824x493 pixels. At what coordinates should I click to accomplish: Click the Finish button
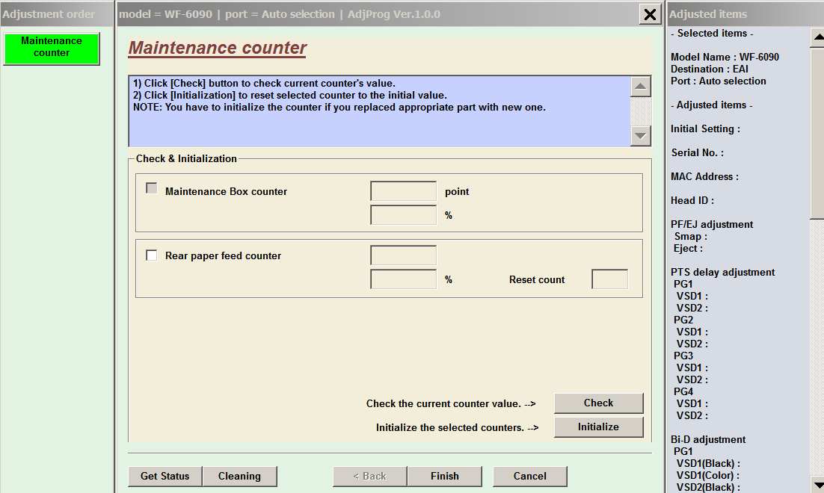point(445,477)
